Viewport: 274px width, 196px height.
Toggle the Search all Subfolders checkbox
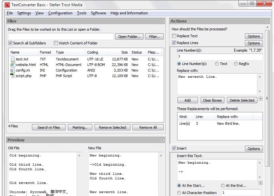[11, 43]
